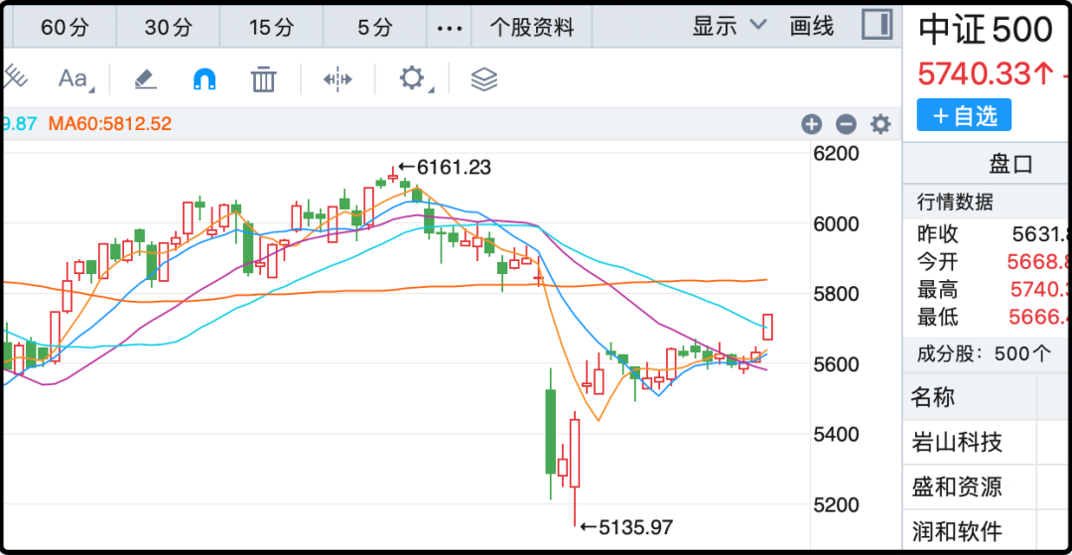The height and width of the screenshot is (555, 1072).
Task: Switch to the 60分 period tab
Action: pos(65,28)
